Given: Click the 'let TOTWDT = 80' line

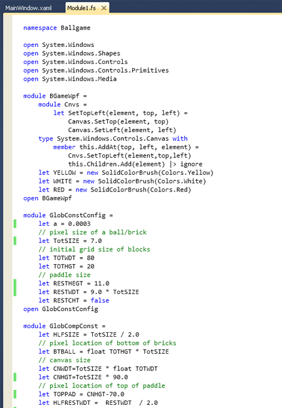Looking at the screenshot, I should 66,258.
